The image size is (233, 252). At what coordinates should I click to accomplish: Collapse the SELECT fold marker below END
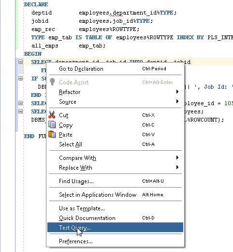pyautogui.click(x=20, y=103)
